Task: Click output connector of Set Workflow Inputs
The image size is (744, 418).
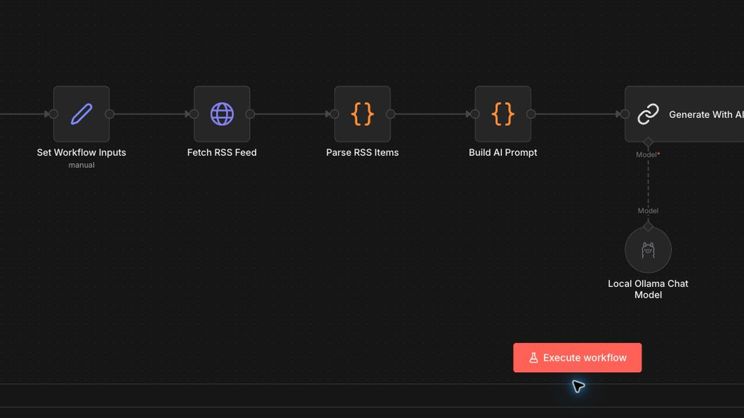Action: pos(110,114)
